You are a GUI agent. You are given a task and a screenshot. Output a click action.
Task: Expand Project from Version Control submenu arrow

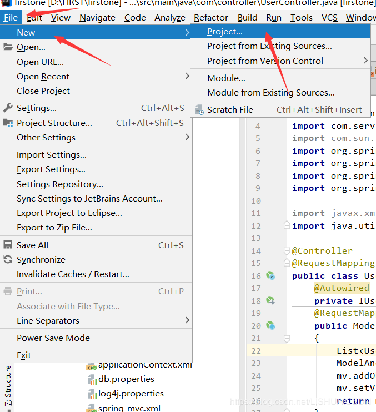365,61
